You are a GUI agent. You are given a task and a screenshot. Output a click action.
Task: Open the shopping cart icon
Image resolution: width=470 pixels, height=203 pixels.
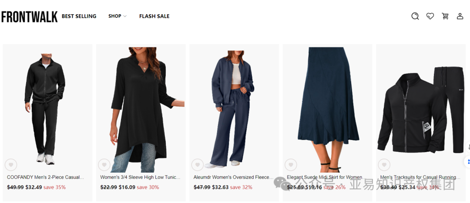coord(445,16)
